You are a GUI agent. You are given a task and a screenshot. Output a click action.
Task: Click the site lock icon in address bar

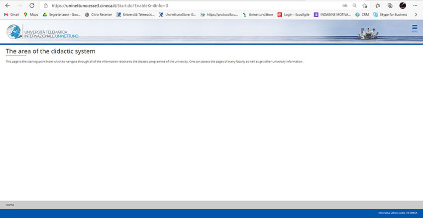[45, 5]
